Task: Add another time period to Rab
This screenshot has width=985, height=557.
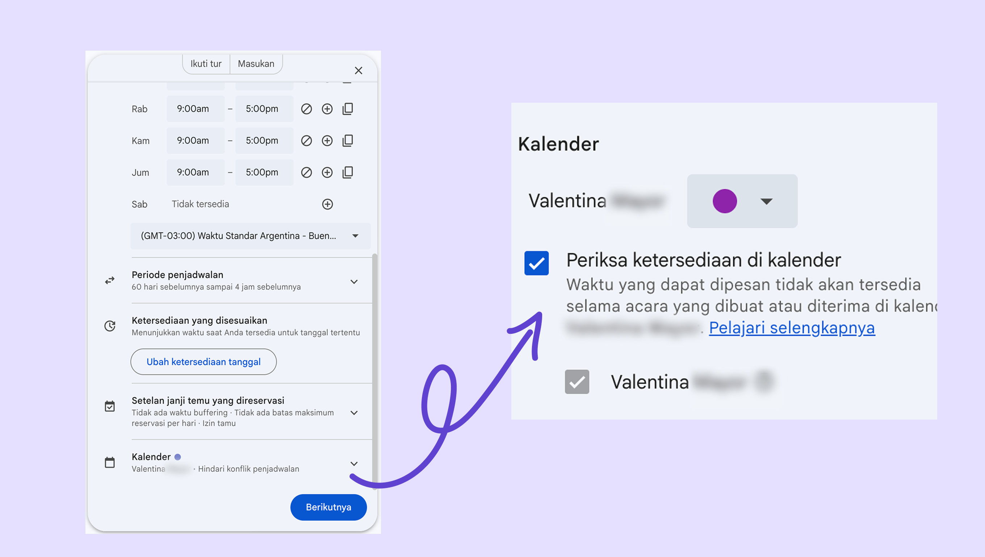Action: click(327, 109)
